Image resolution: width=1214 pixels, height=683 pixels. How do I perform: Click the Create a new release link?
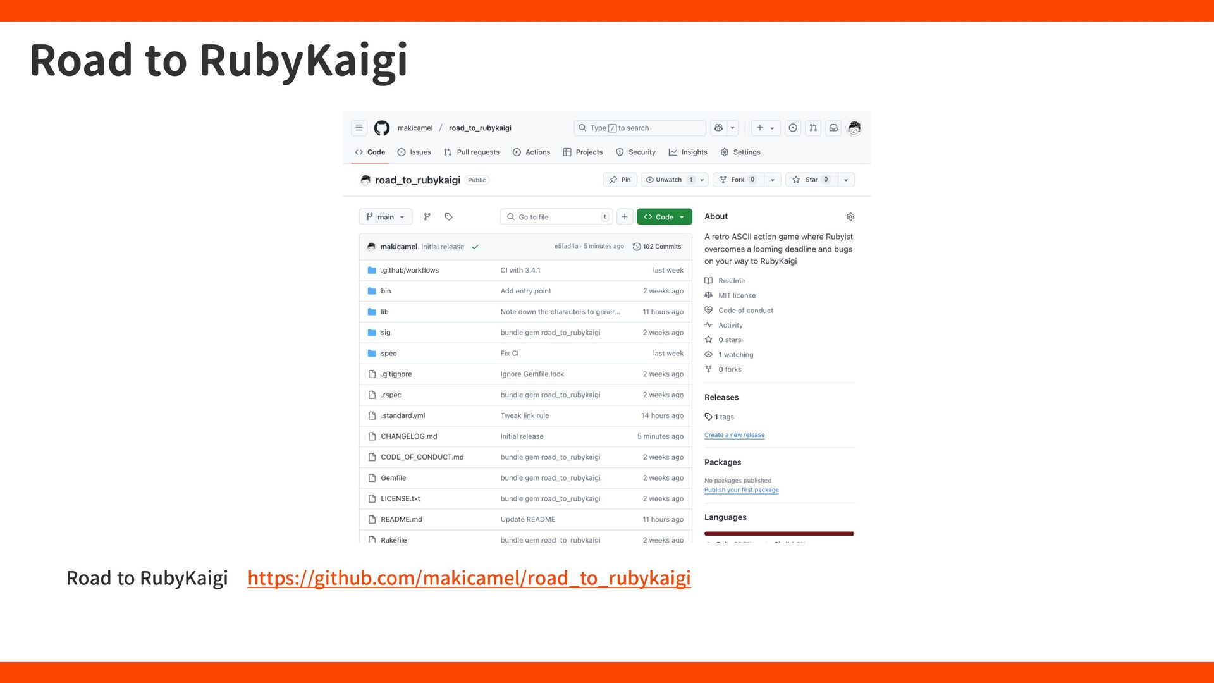pos(734,435)
